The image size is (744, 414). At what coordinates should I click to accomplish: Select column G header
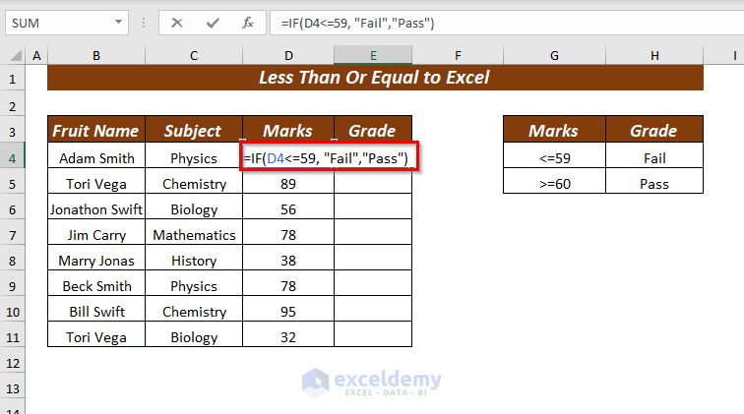(554, 55)
